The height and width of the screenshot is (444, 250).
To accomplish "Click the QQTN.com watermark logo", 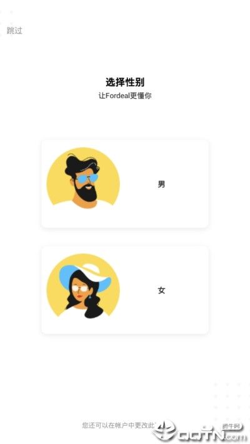I will tap(197, 431).
